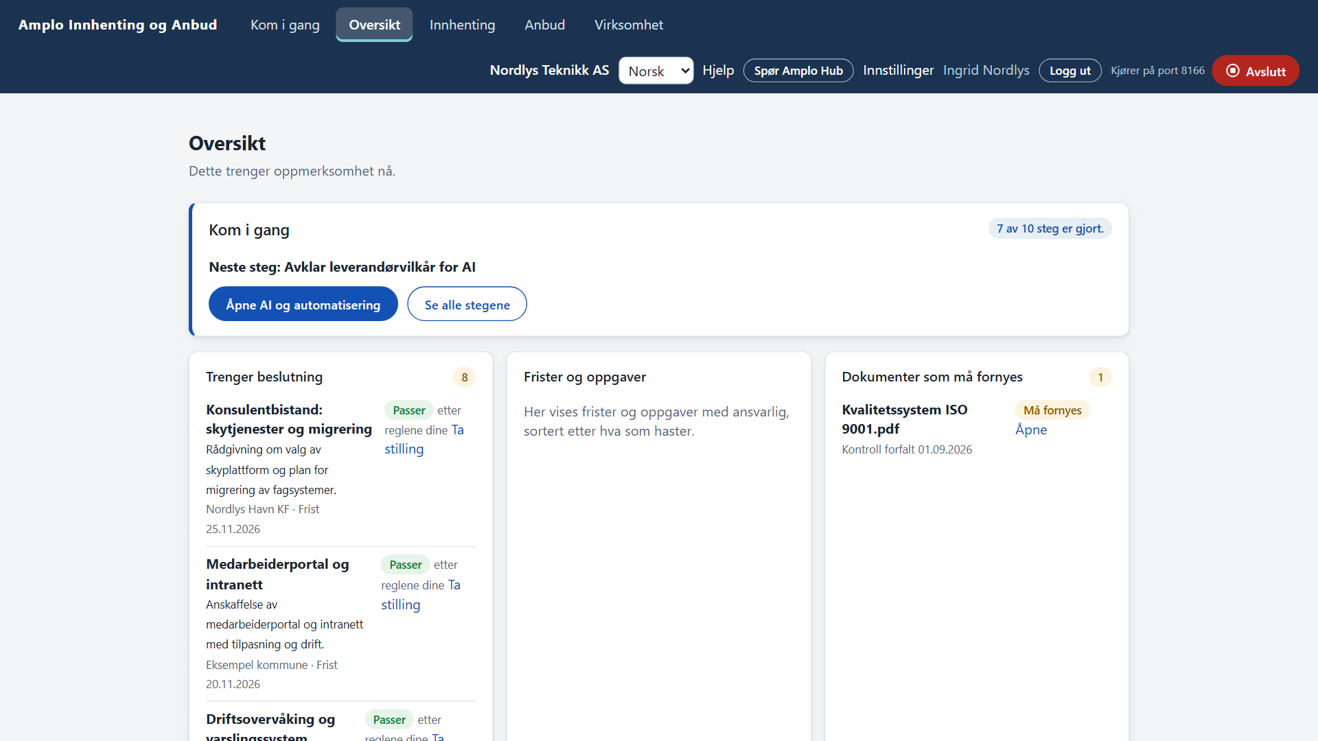The width and height of the screenshot is (1318, 741).
Task: Click the Ingrid Nordlys user name
Action: [986, 70]
